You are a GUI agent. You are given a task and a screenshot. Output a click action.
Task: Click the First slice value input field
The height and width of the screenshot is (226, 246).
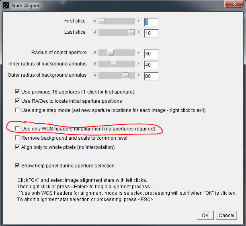pyautogui.click(x=151, y=22)
